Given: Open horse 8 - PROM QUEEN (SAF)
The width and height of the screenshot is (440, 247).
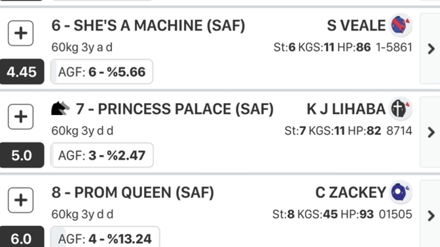Looking at the screenshot, I should [x=133, y=192].
